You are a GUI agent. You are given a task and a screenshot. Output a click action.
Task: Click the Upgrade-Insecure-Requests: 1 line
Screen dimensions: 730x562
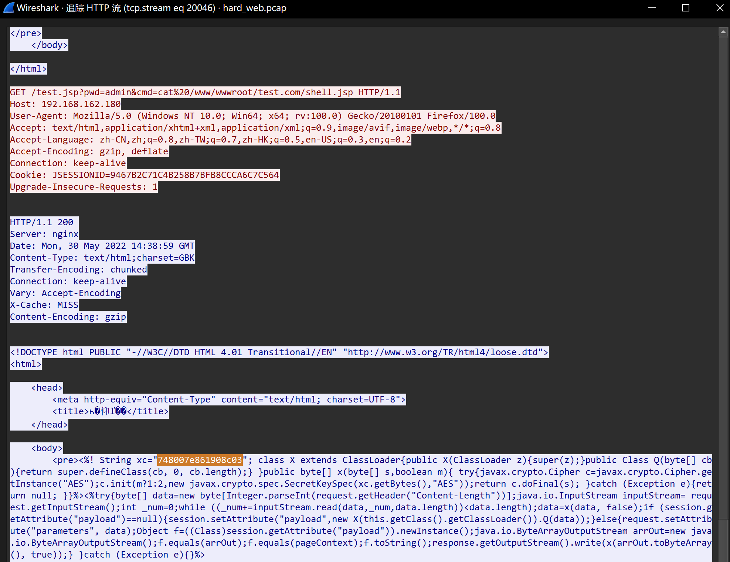tap(84, 187)
